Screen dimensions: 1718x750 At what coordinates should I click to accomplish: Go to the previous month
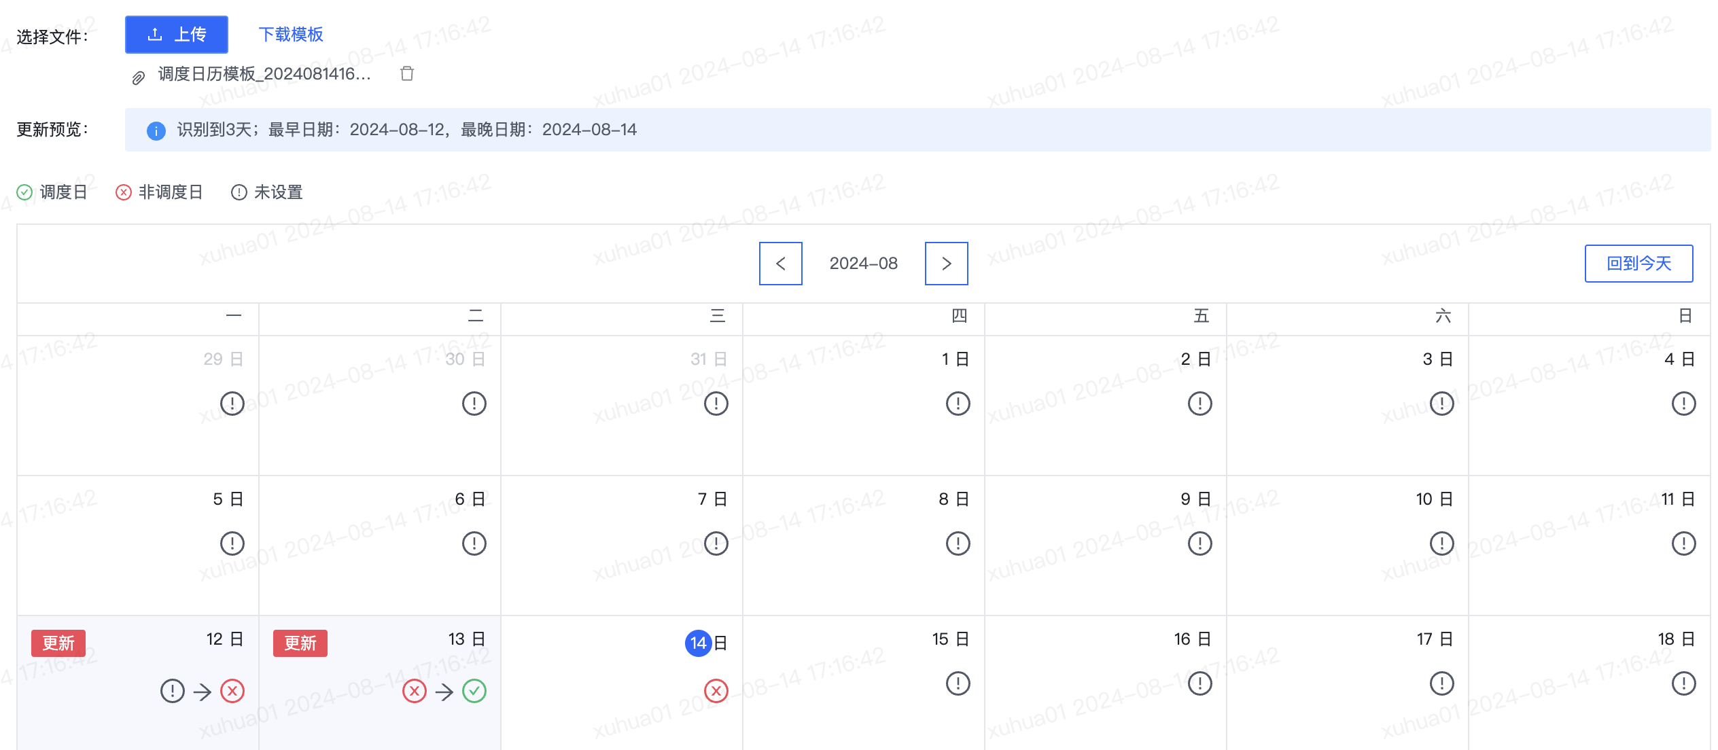[x=780, y=264]
